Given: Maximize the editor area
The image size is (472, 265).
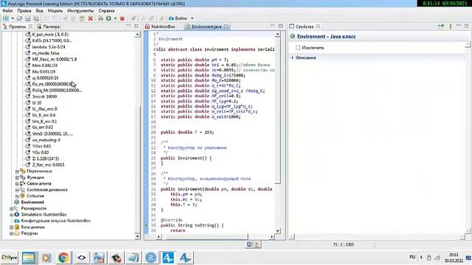Looking at the screenshot, I should 280,26.
